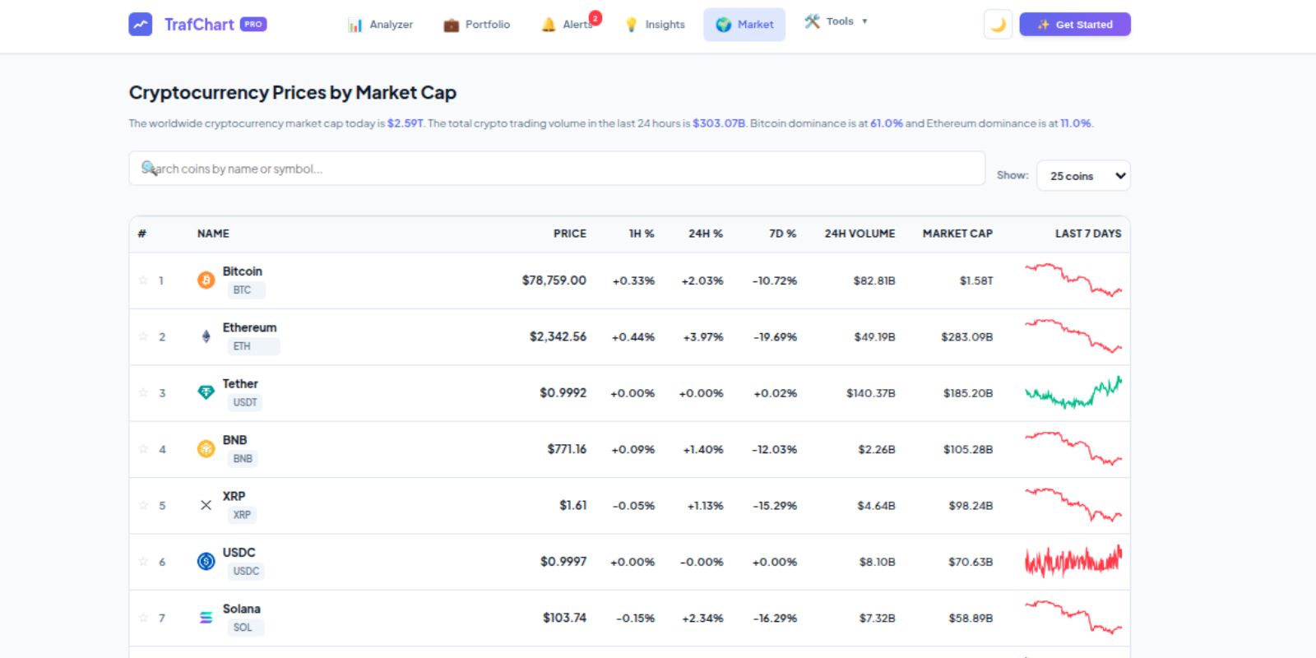Sort table by Market Cap column
Image resolution: width=1316 pixels, height=658 pixels.
[x=957, y=234]
